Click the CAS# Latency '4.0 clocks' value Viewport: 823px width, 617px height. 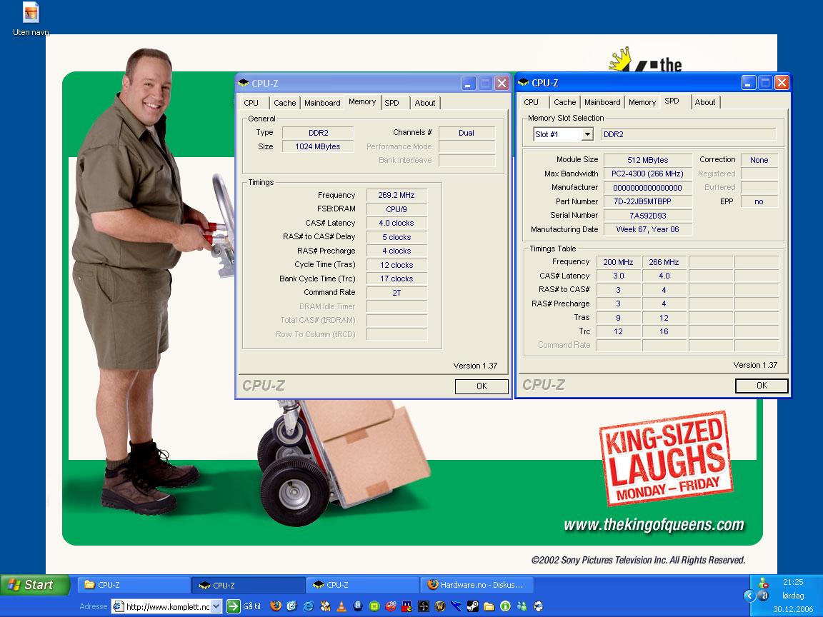[396, 223]
